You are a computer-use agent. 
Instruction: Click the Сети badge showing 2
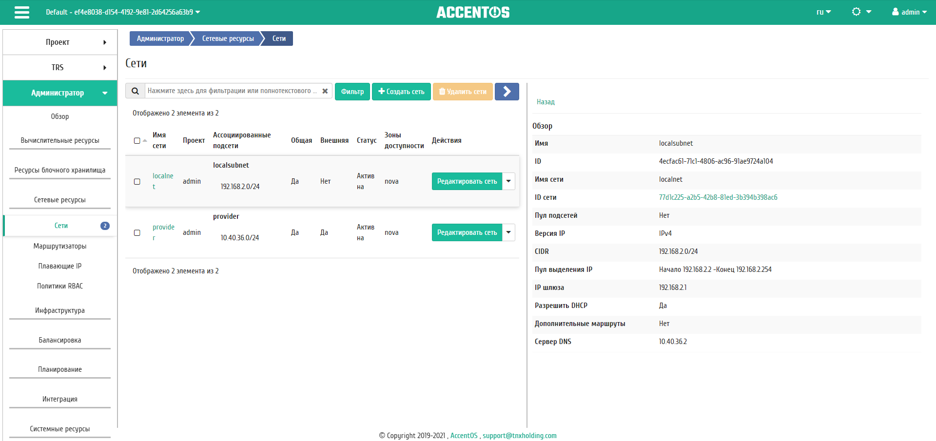tap(105, 226)
